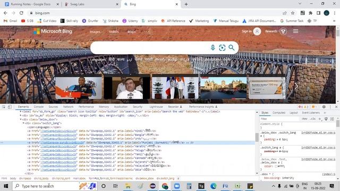Open the Lighthouse tab

point(156,107)
